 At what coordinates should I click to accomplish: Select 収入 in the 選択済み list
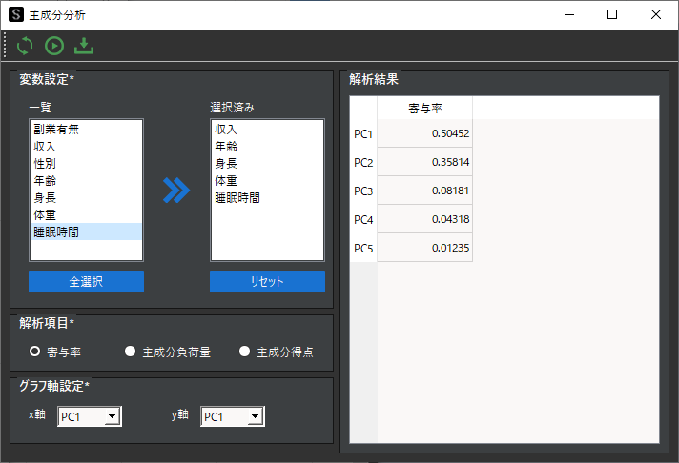(x=267, y=129)
